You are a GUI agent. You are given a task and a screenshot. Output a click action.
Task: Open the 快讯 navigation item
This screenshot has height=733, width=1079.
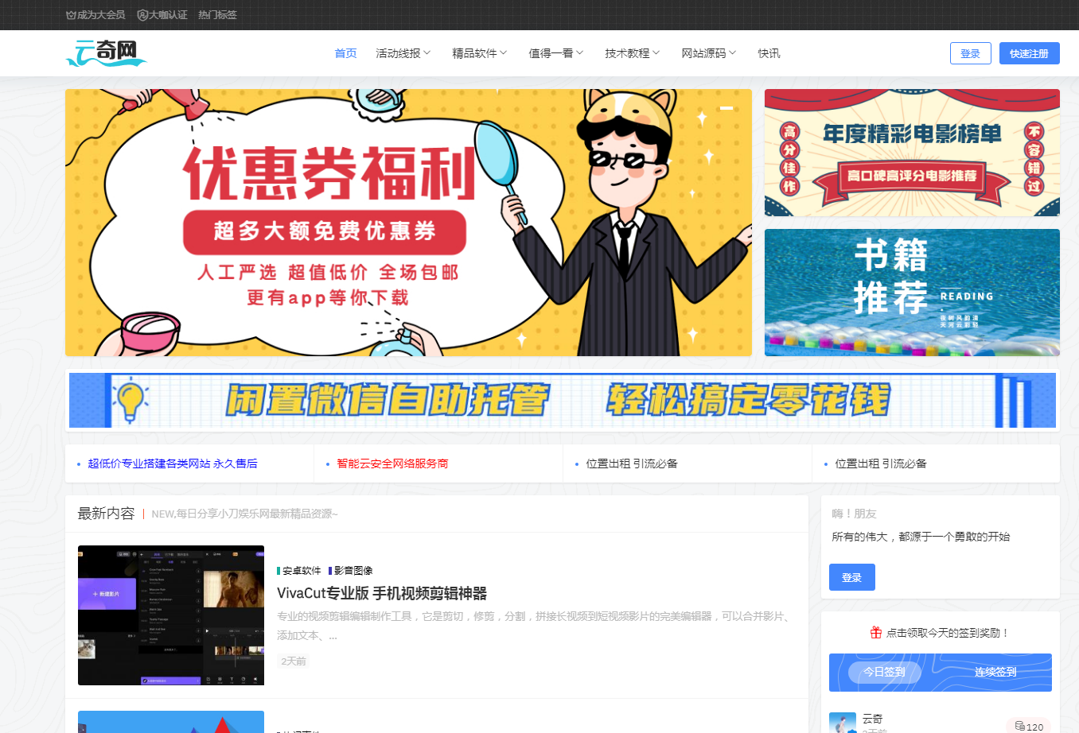click(769, 53)
